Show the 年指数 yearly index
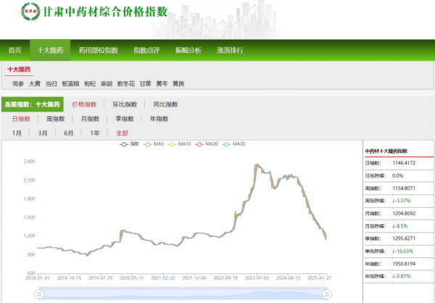This screenshot has height=303, width=435. (x=159, y=119)
